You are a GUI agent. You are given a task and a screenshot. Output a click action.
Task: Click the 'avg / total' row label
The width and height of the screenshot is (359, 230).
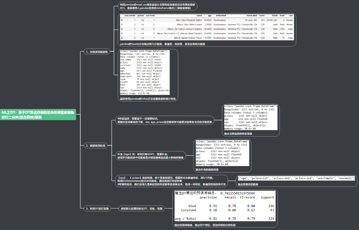click(185, 219)
